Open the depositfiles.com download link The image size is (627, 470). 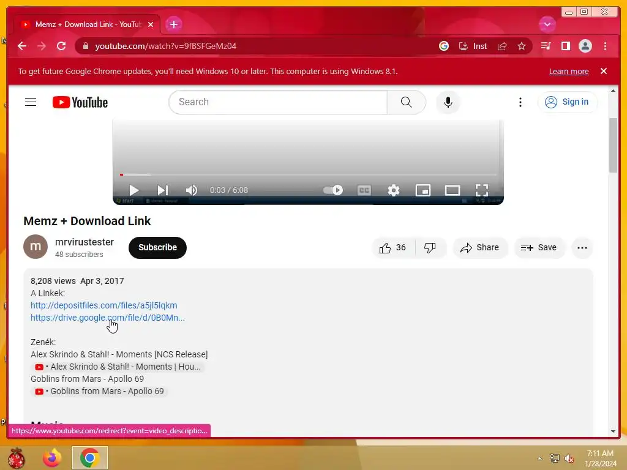[x=104, y=305]
